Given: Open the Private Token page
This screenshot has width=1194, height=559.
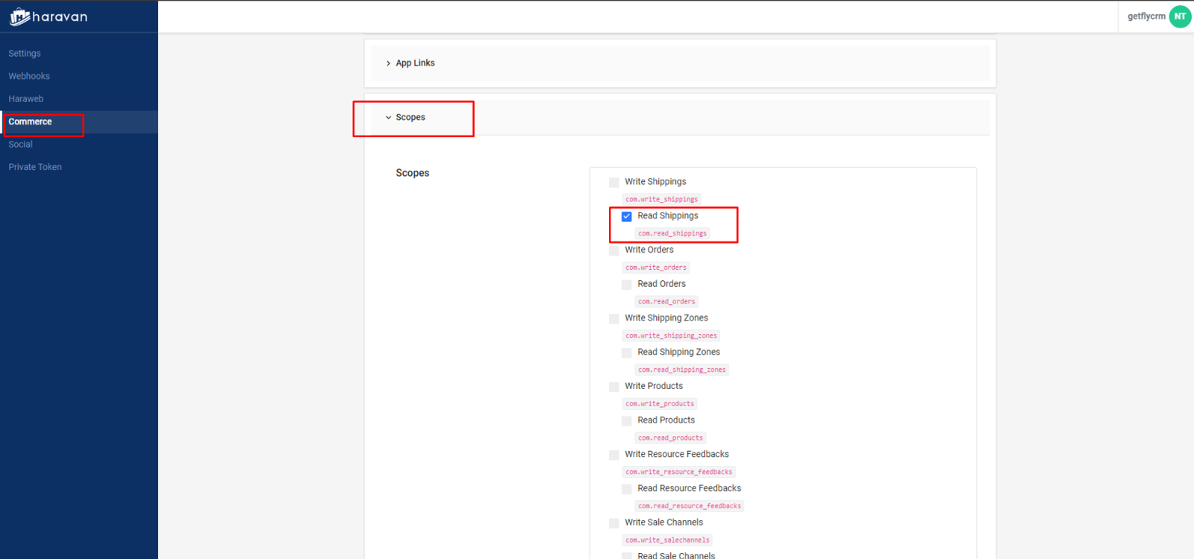Looking at the screenshot, I should (x=35, y=167).
